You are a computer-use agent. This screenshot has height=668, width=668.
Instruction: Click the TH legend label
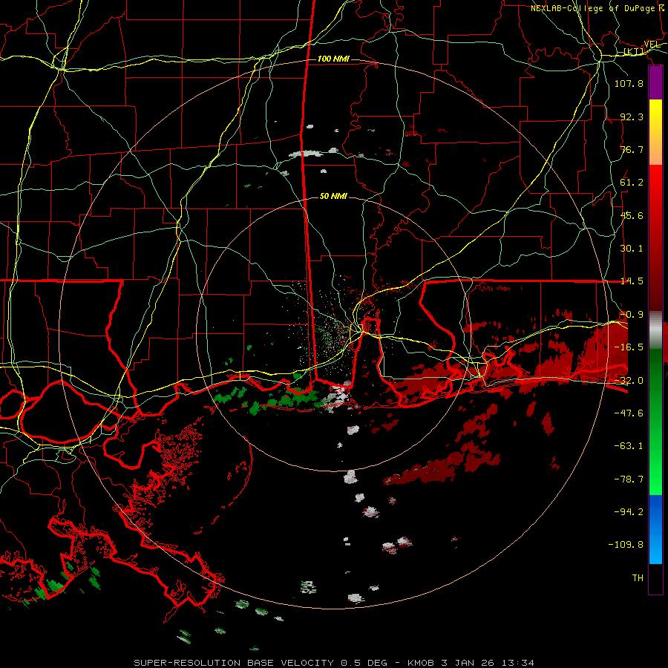coord(638,577)
